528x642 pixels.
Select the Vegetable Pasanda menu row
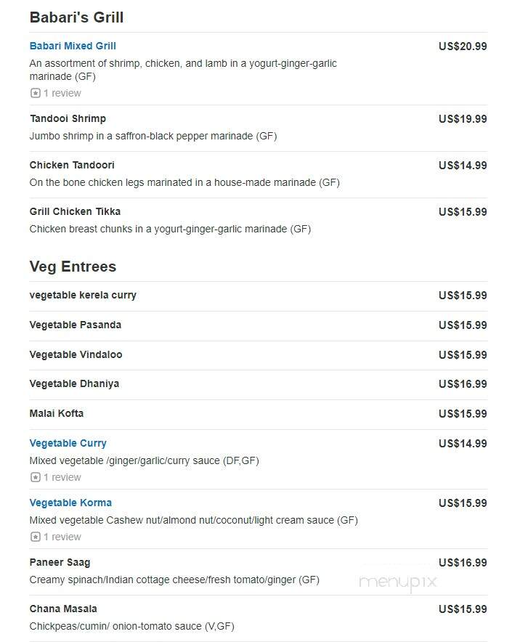(259, 325)
